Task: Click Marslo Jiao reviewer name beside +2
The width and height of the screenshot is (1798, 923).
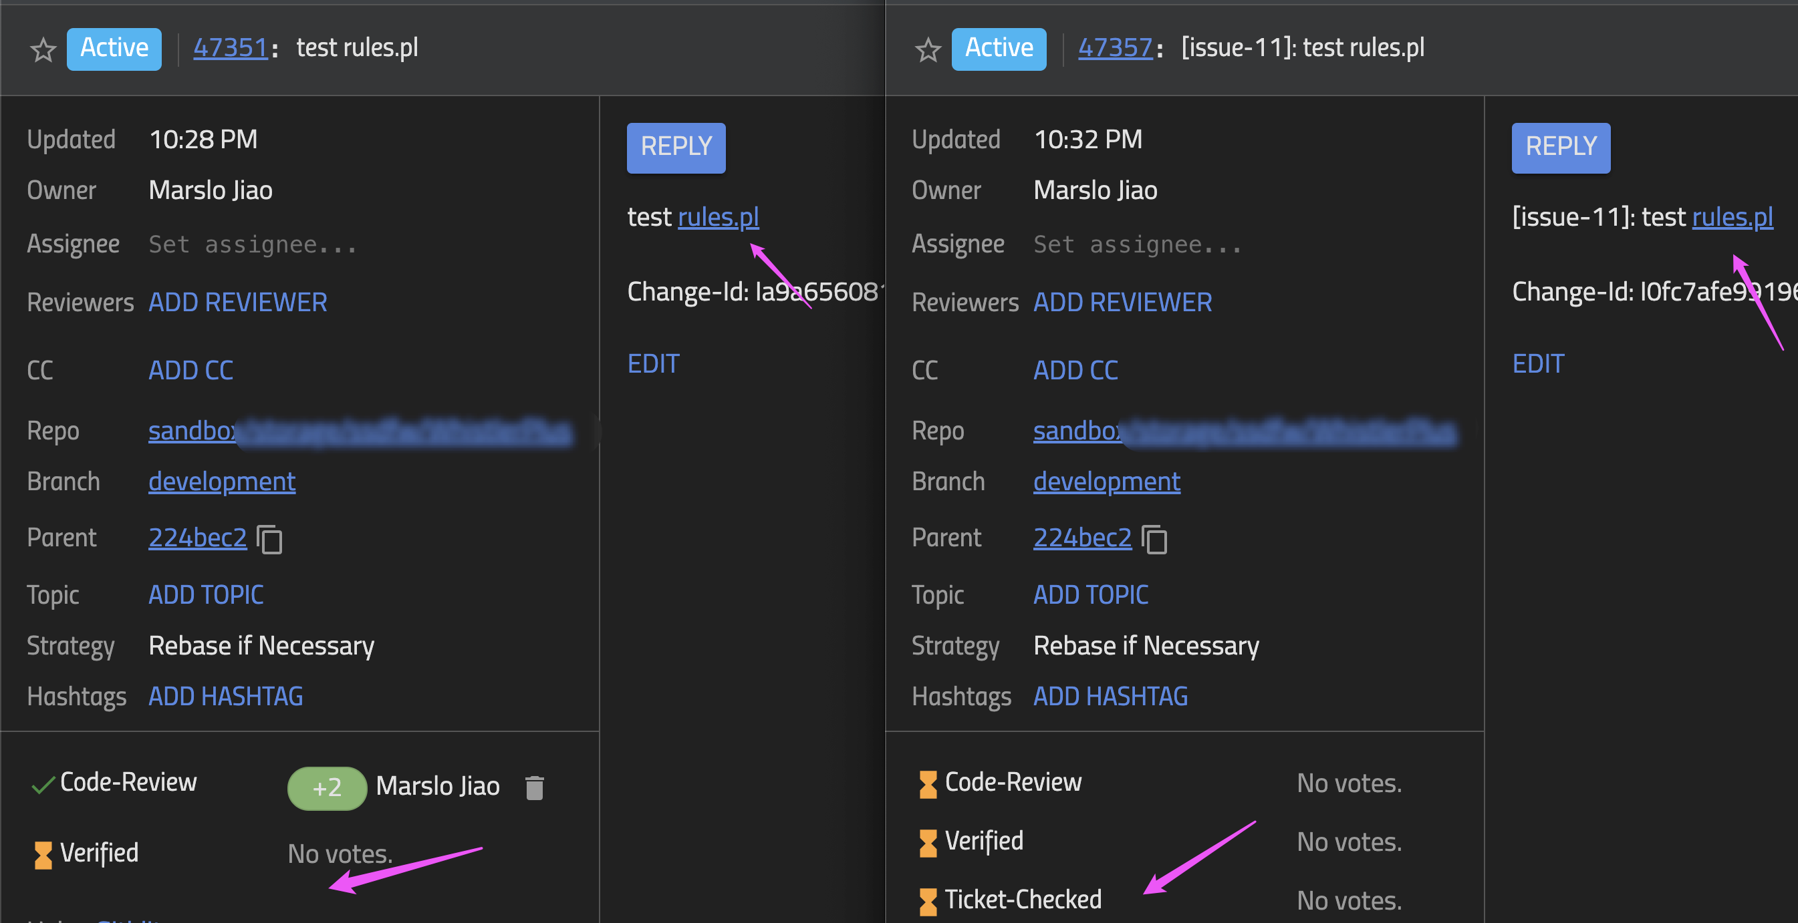Action: click(438, 786)
